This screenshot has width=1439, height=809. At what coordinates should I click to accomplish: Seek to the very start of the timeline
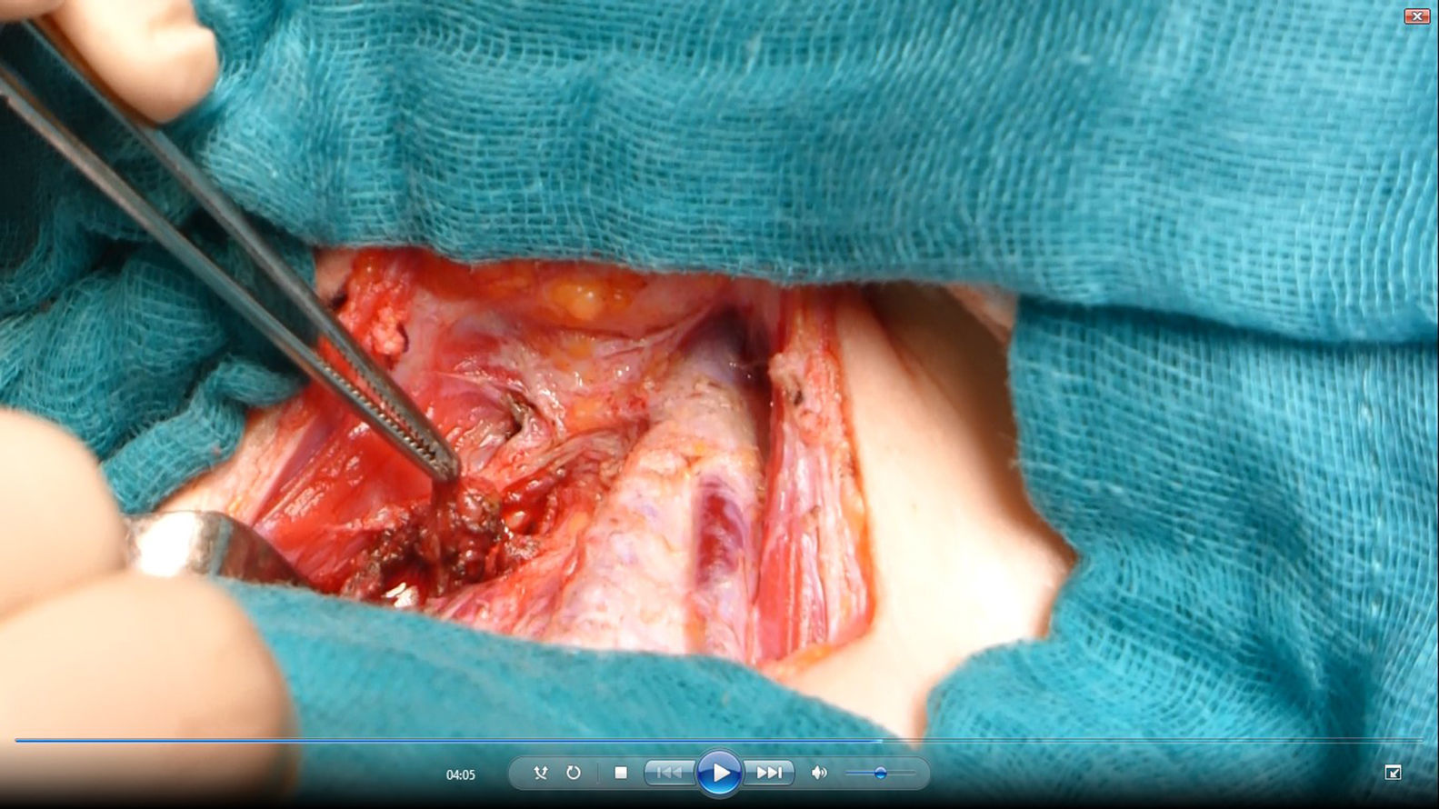17,740
